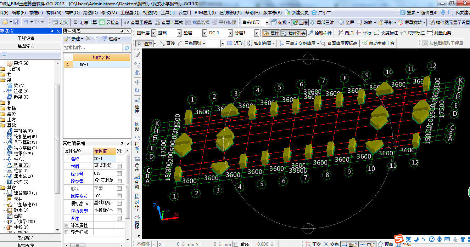
Task: Select 偏移 offset tool in vertical toolbar
Action: 137,222
